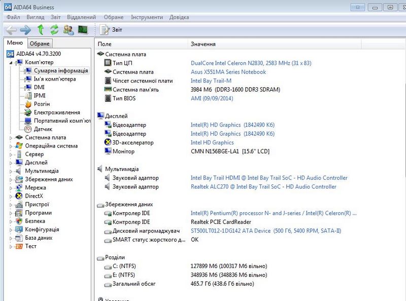Collapse the Комп'ютер tree node
This screenshot has height=301, width=406.
tap(12, 62)
